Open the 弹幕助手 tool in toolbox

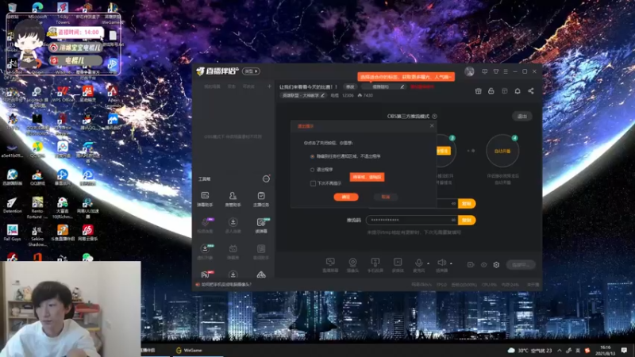[205, 199]
